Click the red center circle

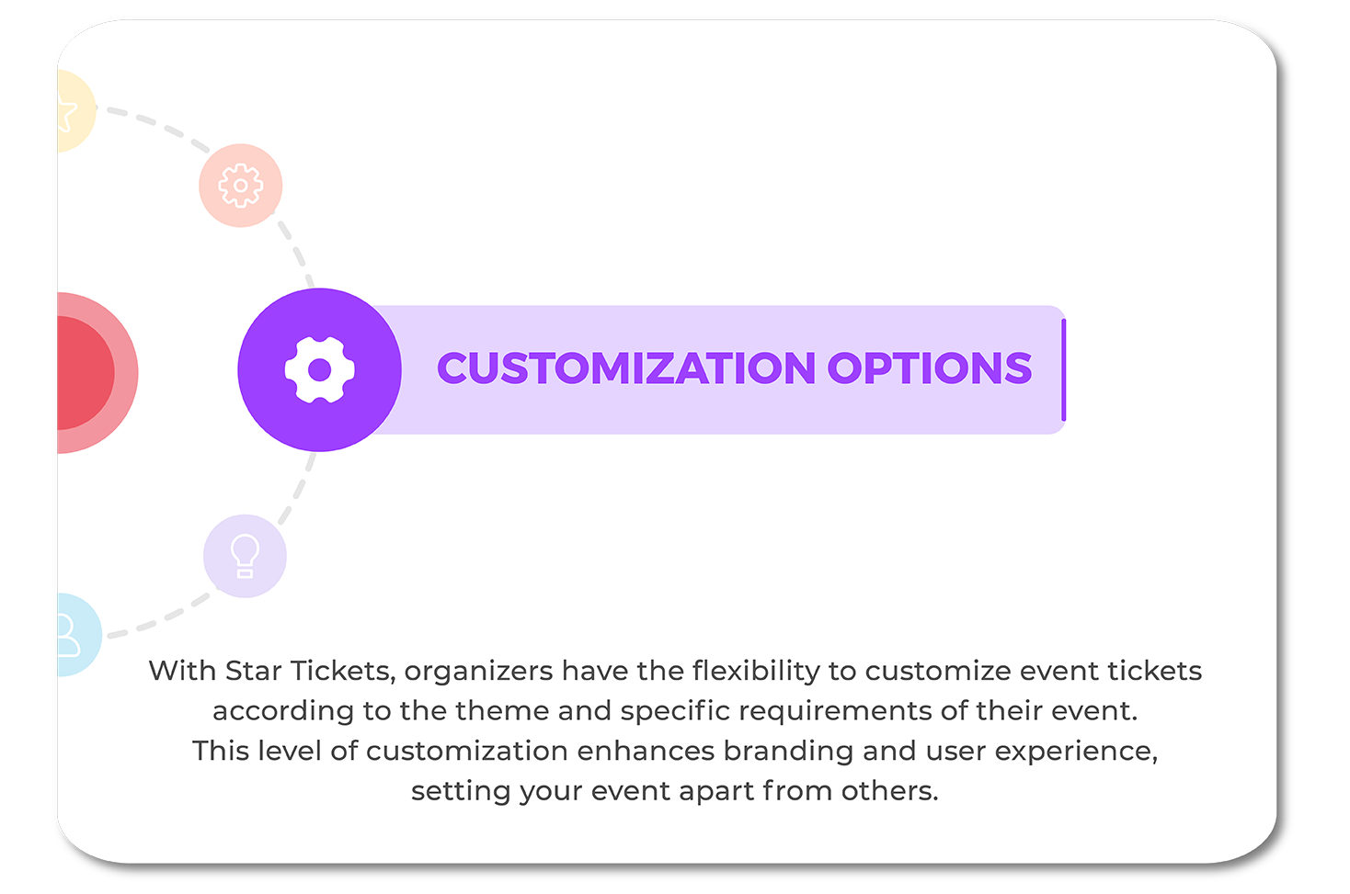point(81,373)
